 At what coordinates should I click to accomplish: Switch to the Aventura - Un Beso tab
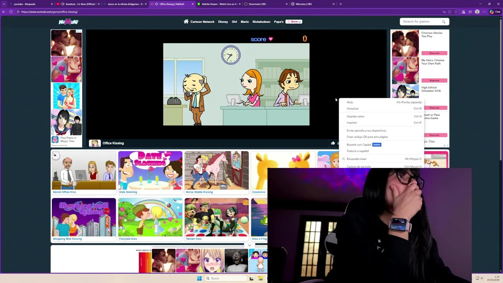(x=78, y=4)
